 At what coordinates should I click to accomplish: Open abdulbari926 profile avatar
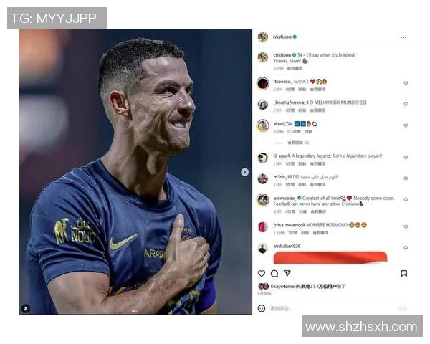263,248
